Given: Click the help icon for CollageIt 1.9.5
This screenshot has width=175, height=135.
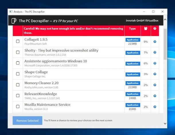Looking at the screenshot, I should 155,42.
